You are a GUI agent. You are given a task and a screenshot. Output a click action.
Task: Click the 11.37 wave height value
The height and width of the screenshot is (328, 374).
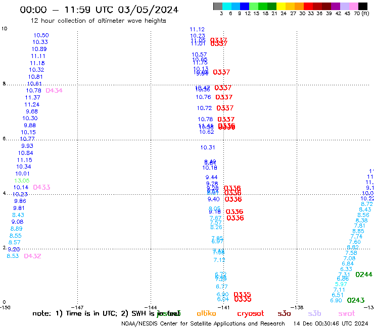(x=32, y=97)
